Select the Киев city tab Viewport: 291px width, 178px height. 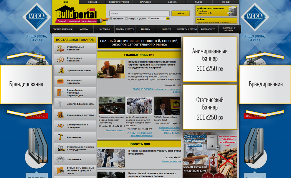[x=65, y=2]
